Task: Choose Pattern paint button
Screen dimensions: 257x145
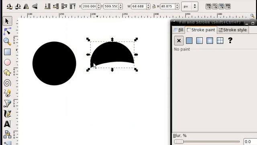Action: (x=220, y=41)
